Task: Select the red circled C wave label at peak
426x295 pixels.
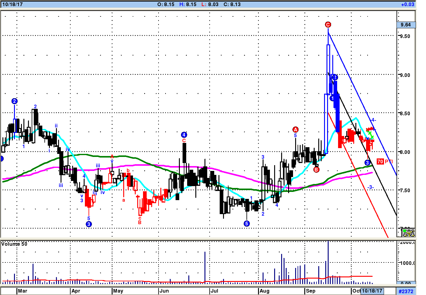Action: (x=328, y=25)
